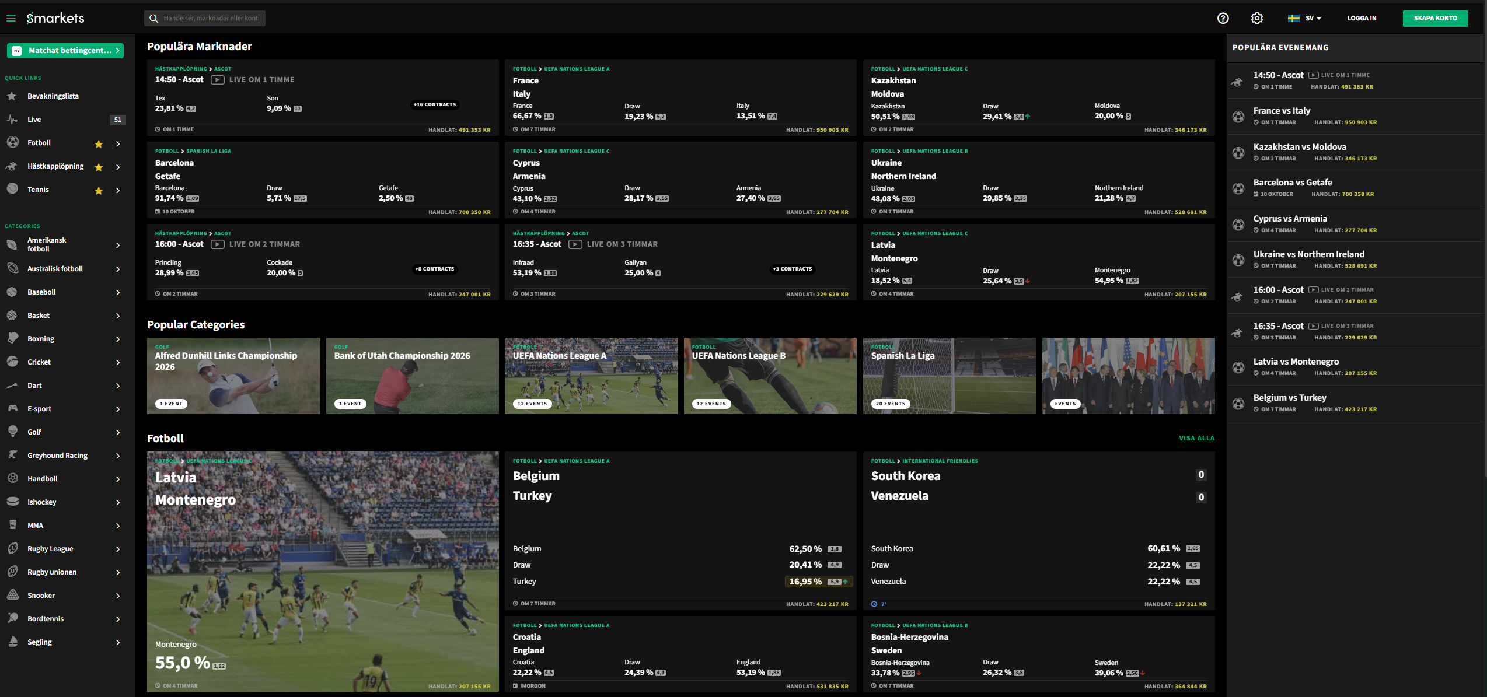
Task: Expand the Rugby League chevron
Action: (118, 549)
